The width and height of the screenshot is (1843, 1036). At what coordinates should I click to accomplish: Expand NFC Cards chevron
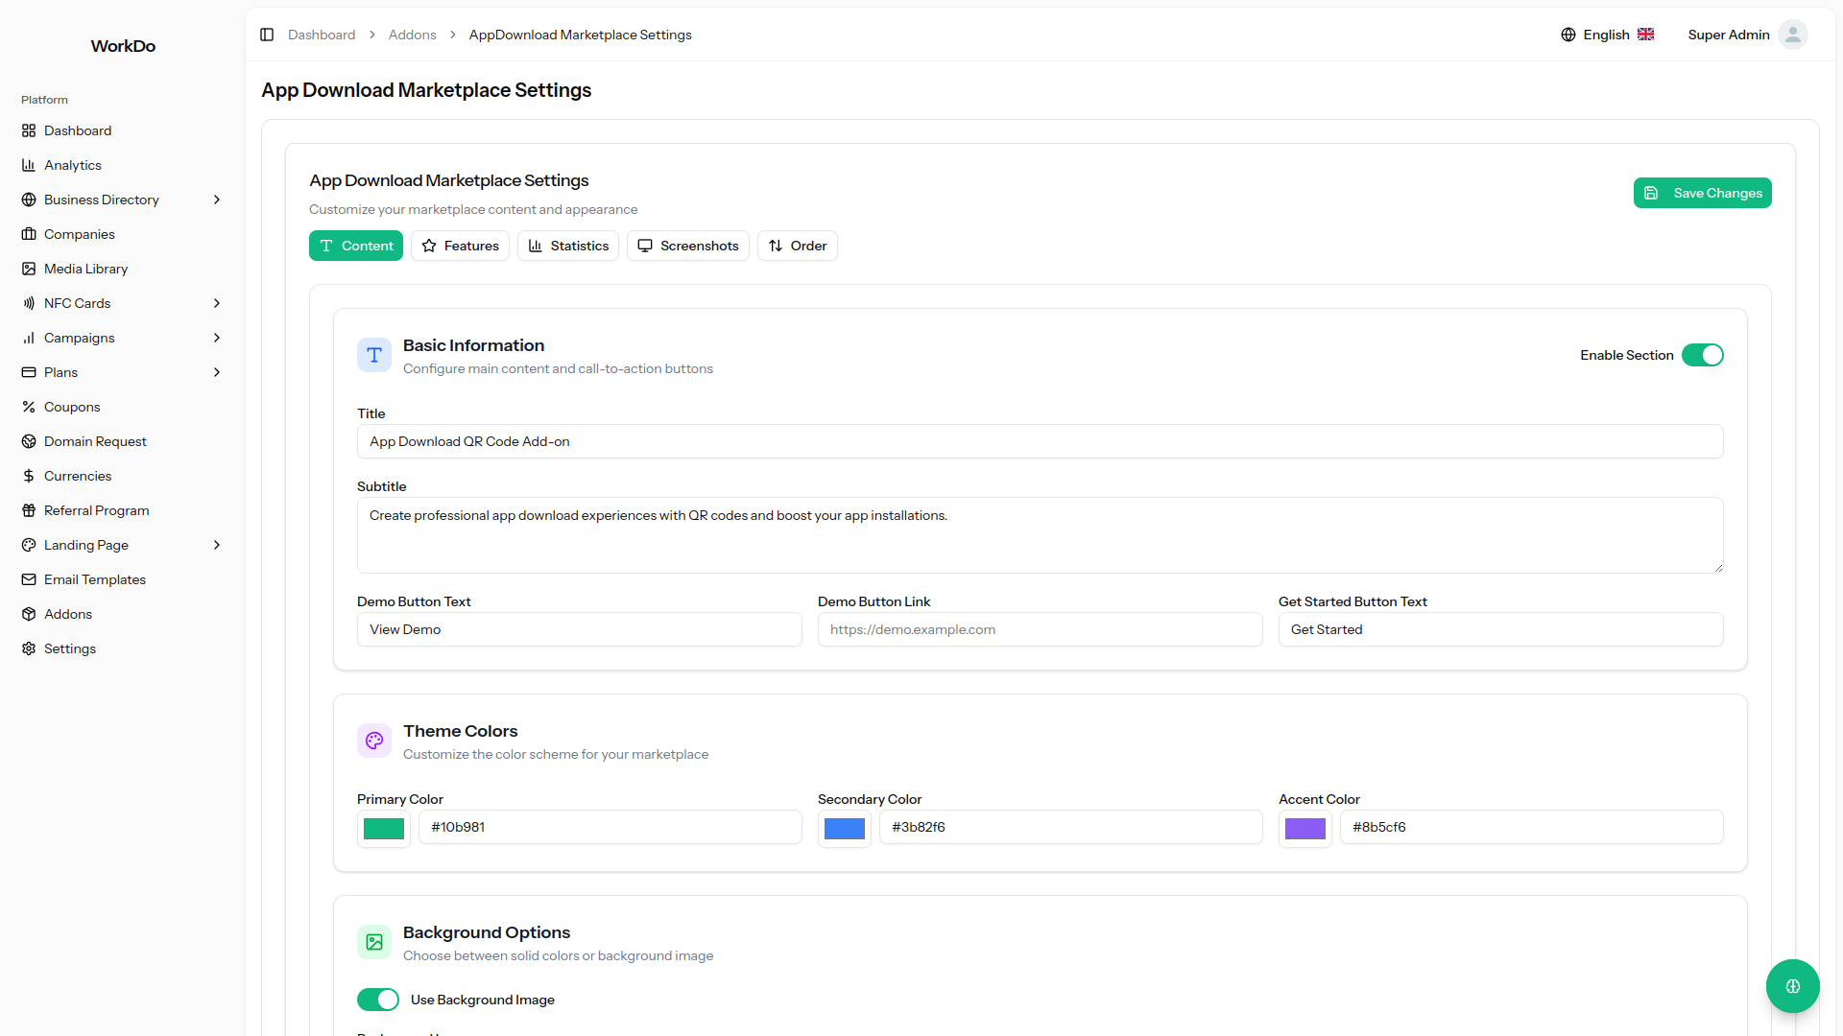click(217, 303)
